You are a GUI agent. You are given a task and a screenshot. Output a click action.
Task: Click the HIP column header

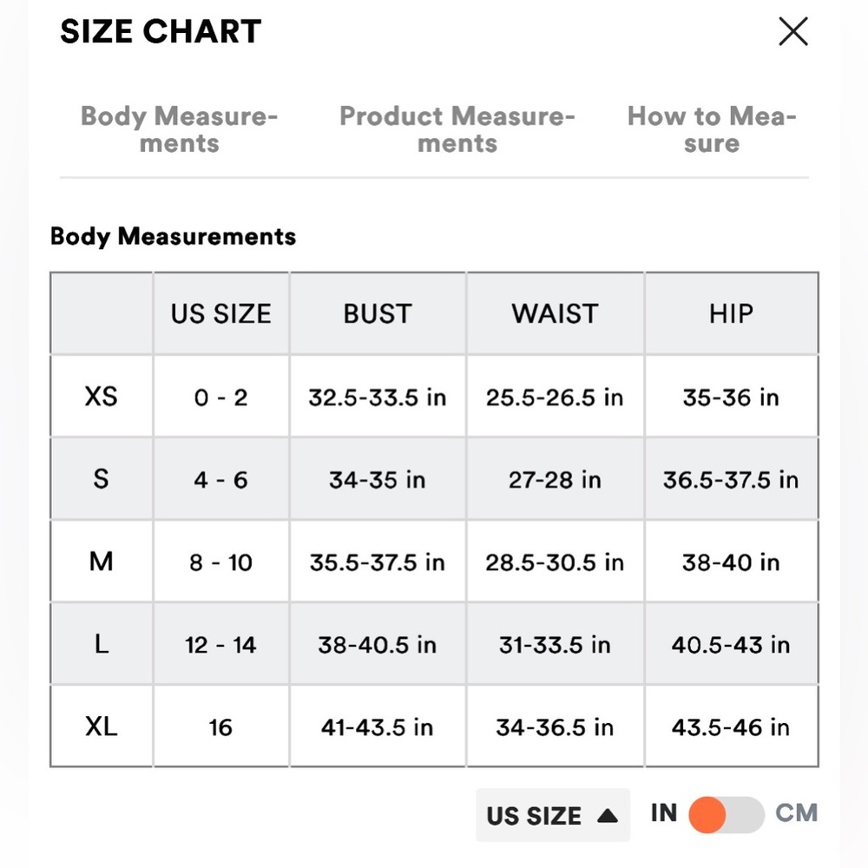(x=731, y=313)
